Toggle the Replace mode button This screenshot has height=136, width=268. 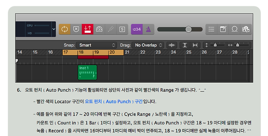coord(76,29)
